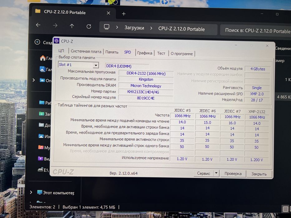Click chevron after computer icon in address bar
Viewport: 291px width, 218px height.
click(117, 27)
